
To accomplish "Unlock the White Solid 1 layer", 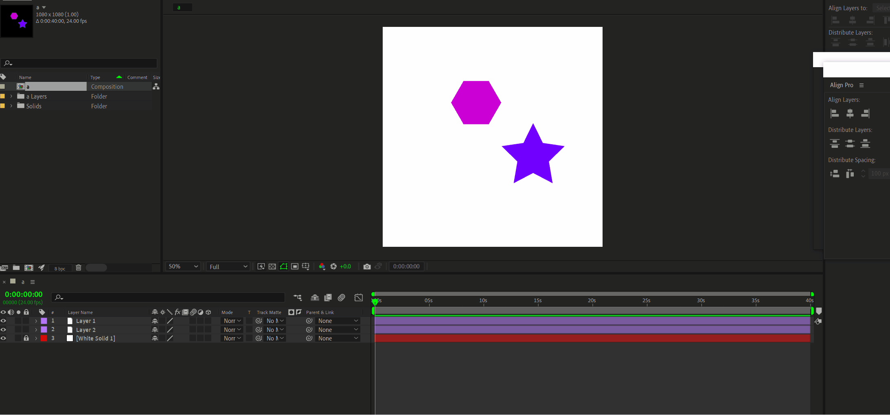I will [x=26, y=338].
